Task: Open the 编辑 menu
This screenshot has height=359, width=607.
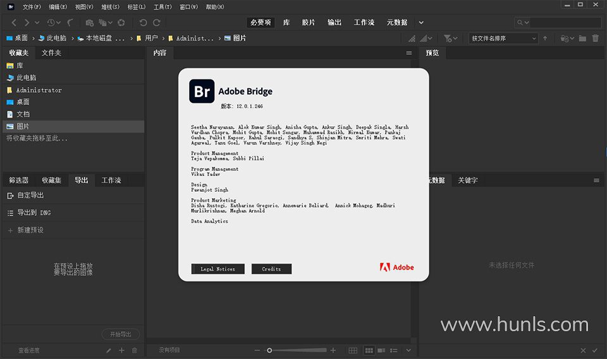Action: click(x=58, y=7)
